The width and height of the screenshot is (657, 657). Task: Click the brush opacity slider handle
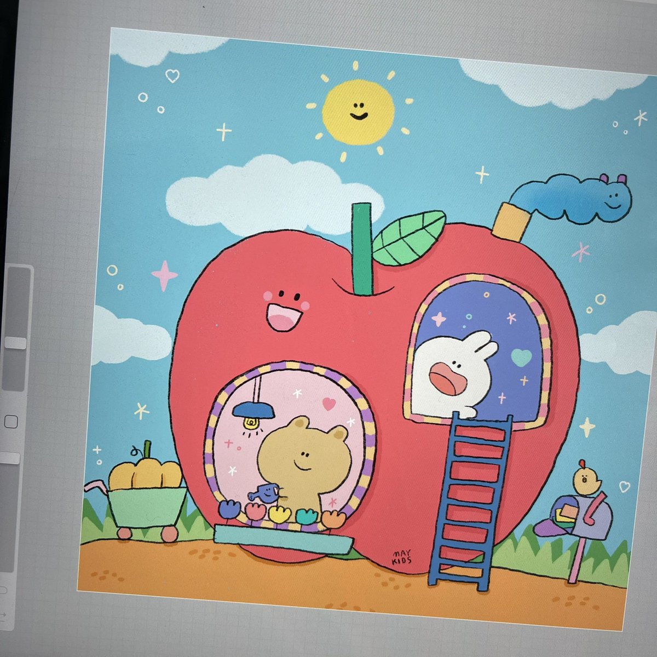tap(9, 458)
